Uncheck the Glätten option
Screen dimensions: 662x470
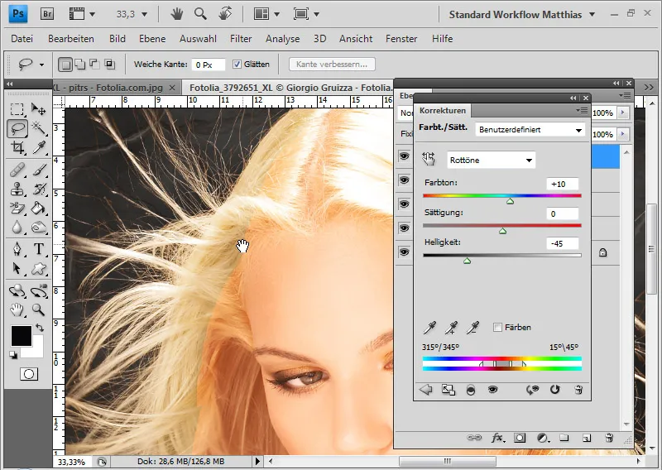pos(237,65)
